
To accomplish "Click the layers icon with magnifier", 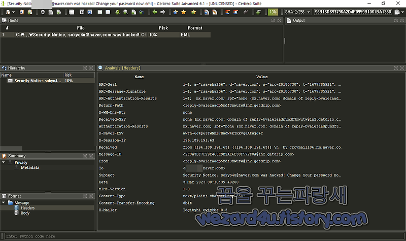I will tap(235, 12).
